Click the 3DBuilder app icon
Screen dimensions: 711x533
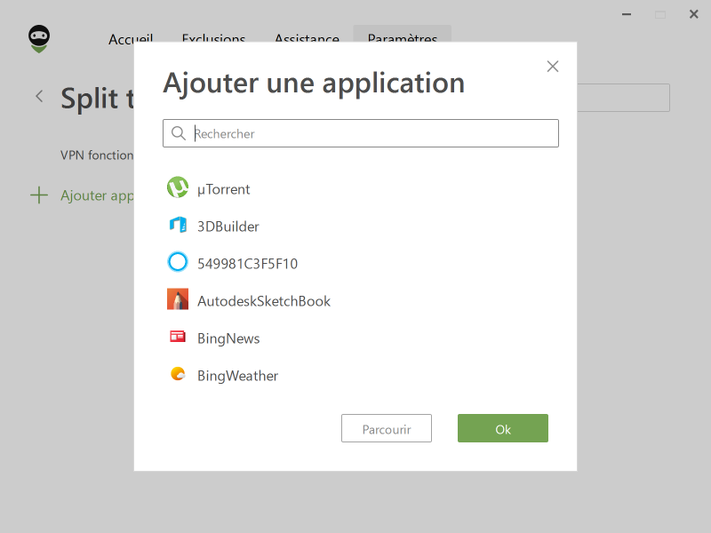178,225
